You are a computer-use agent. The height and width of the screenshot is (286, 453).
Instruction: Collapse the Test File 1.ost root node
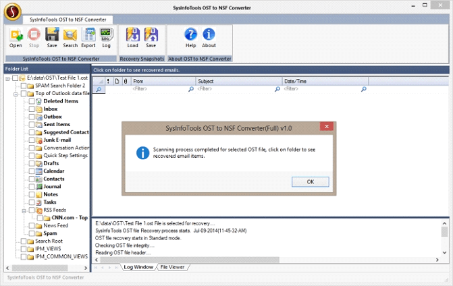(x=7, y=78)
